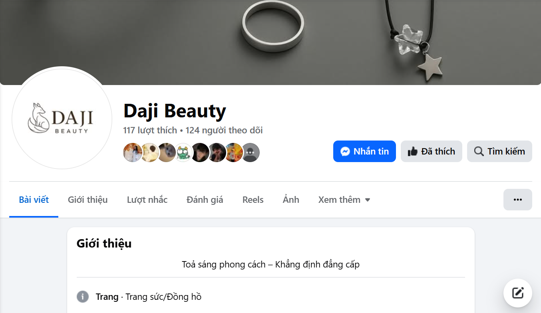The height and width of the screenshot is (313, 541).
Task: Expand the Xem thêm dropdown
Action: (344, 200)
